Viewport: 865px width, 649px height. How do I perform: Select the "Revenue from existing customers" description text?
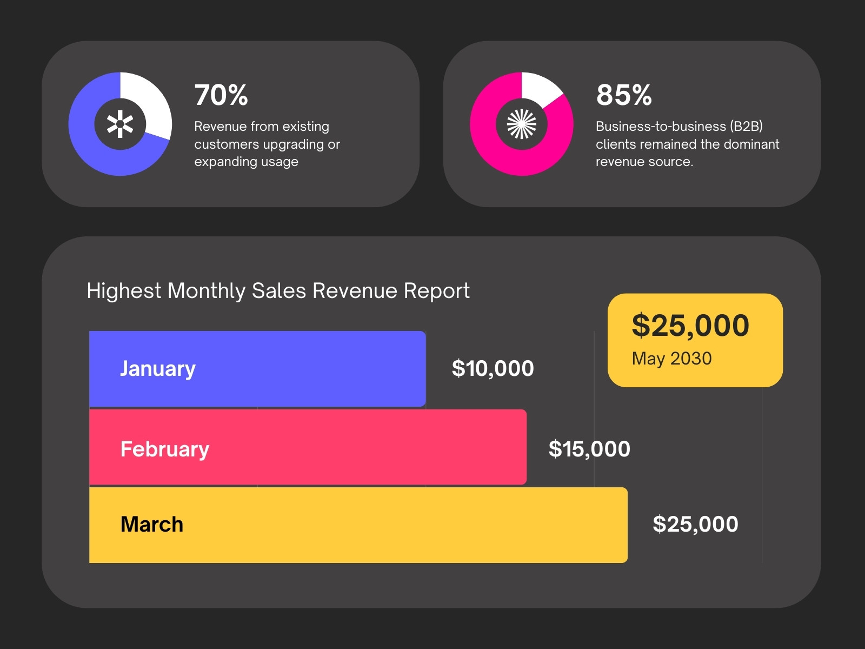tap(267, 144)
